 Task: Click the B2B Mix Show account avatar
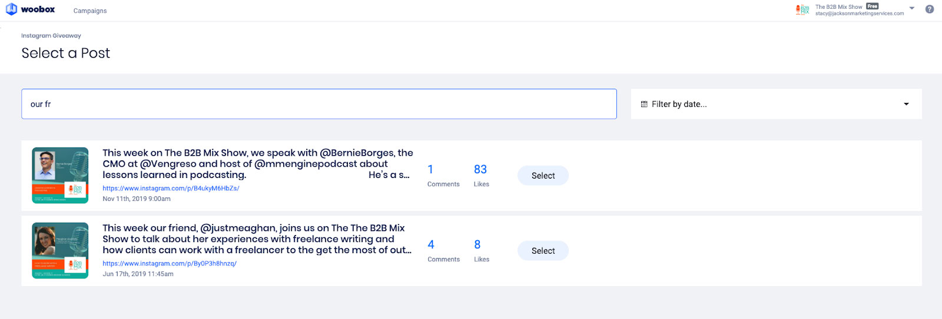click(802, 9)
